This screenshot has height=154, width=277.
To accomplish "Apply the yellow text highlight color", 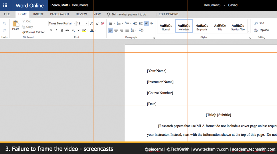I will click(x=84, y=30).
